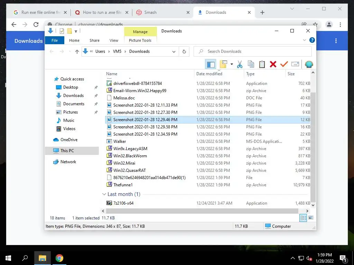Open Videos in the navigation pane

(69, 129)
